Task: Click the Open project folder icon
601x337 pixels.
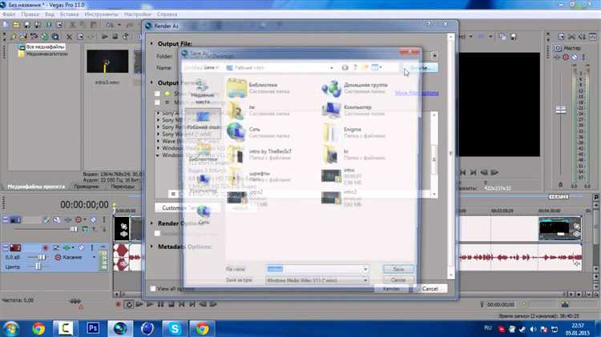Action: point(16,25)
